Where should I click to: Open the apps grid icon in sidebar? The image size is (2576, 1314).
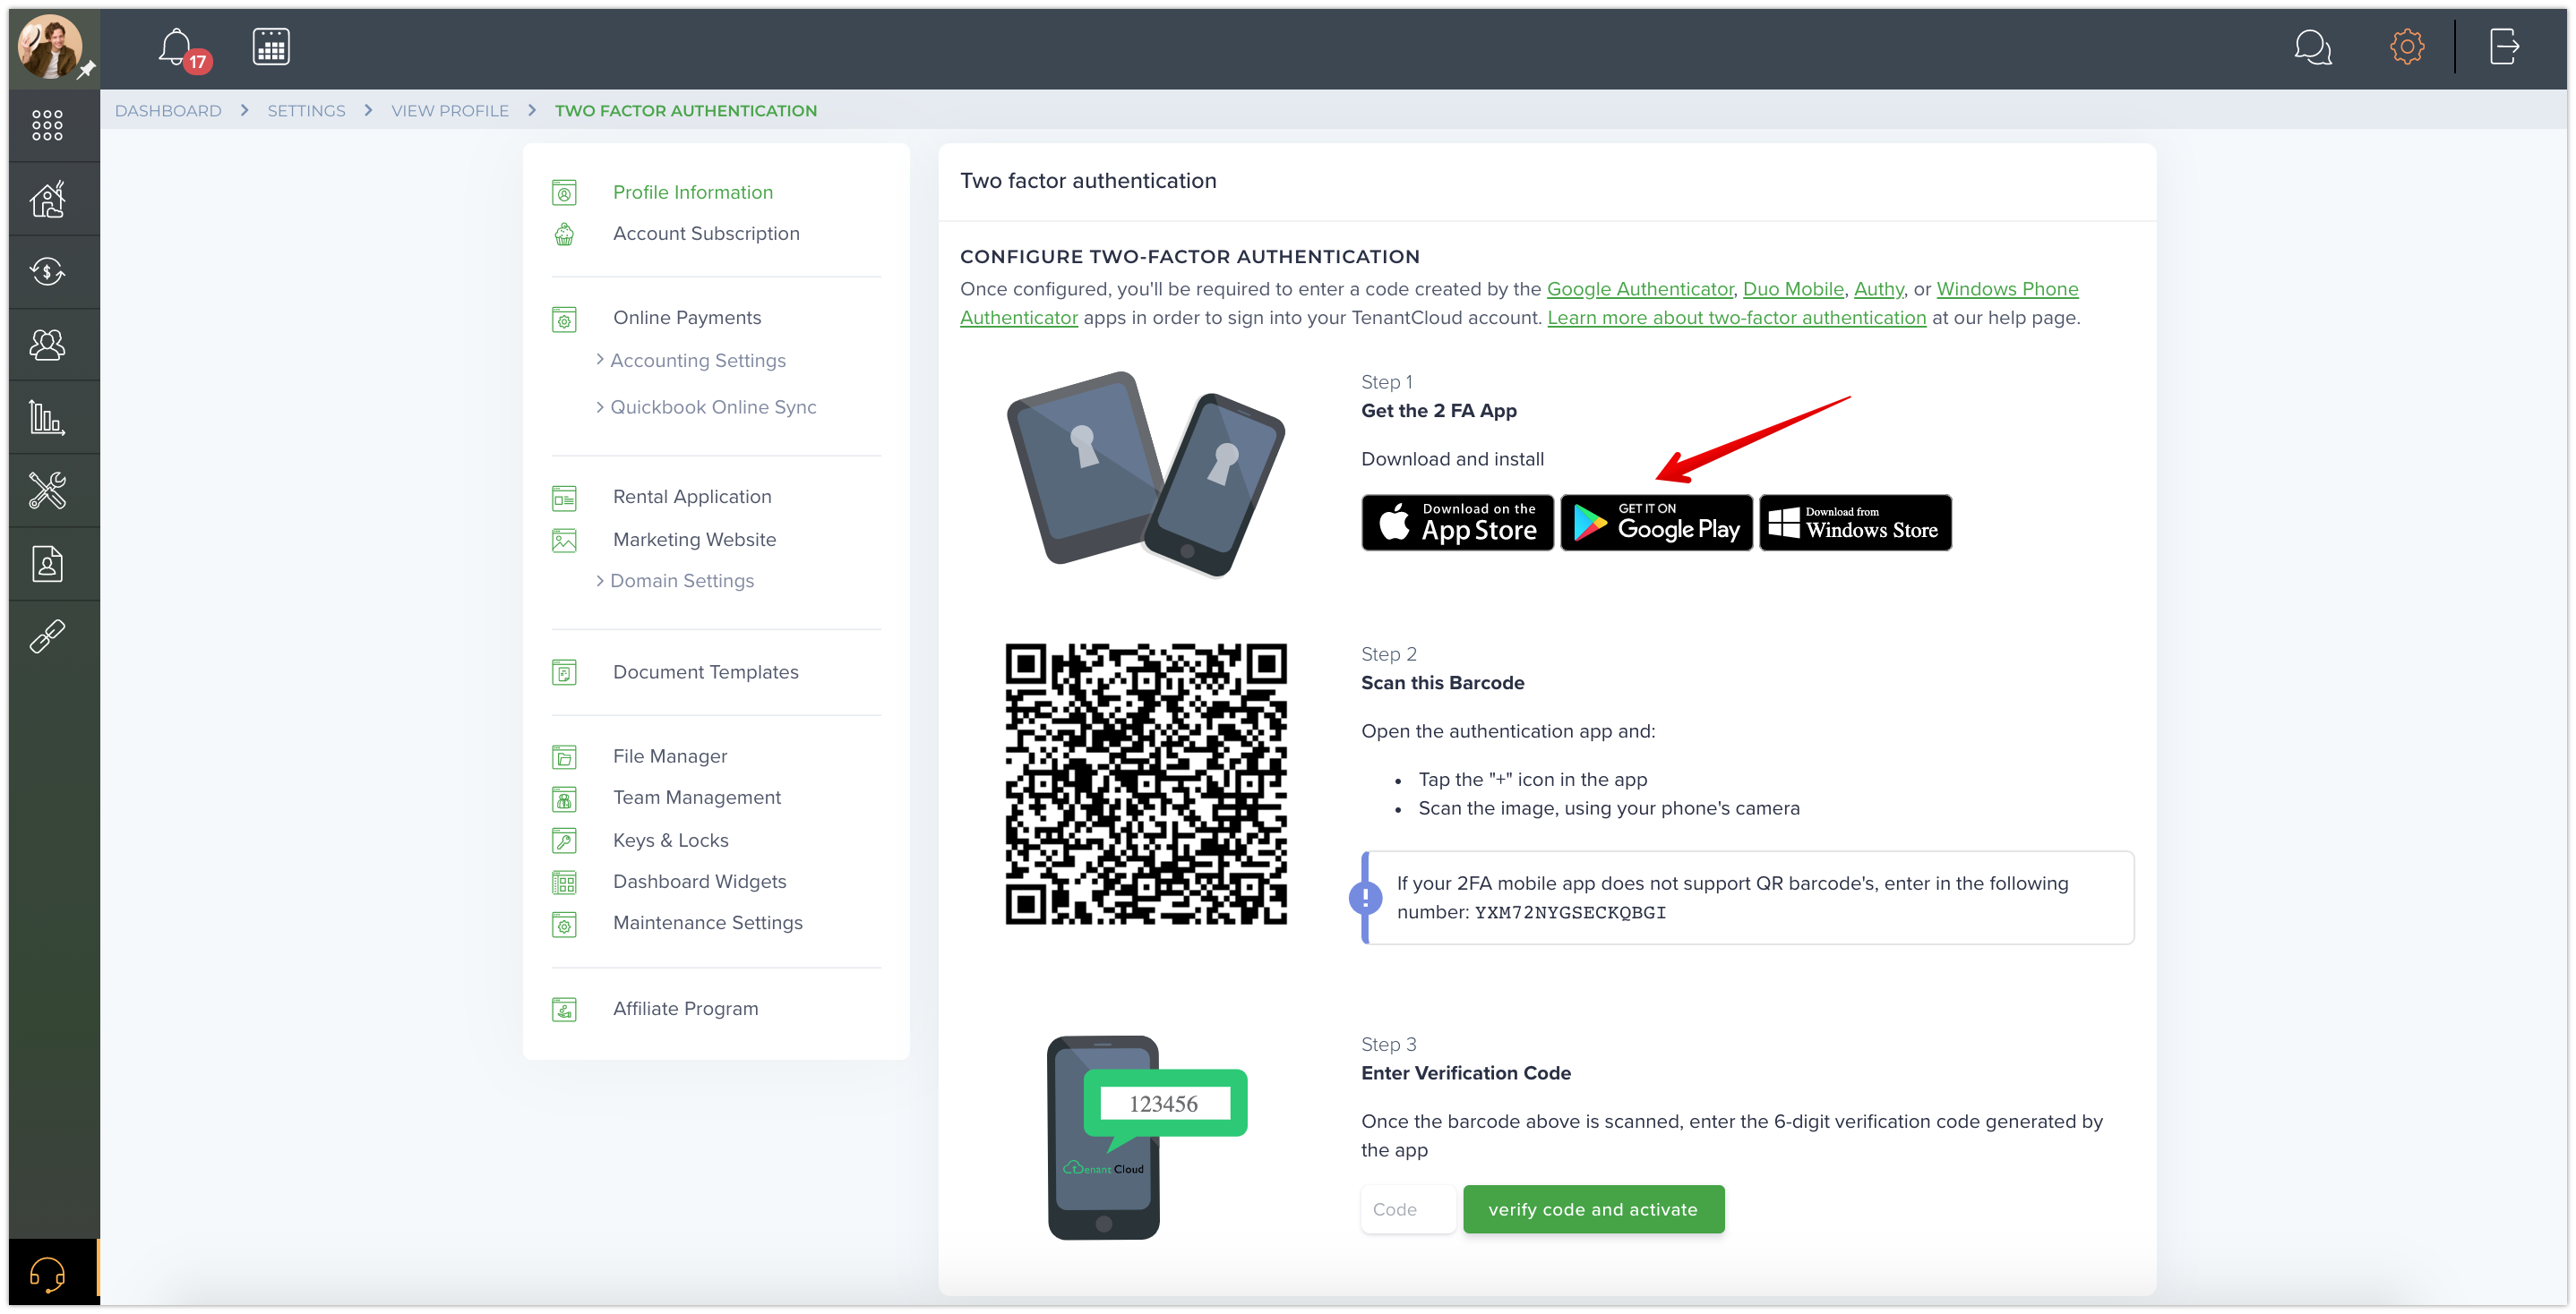tap(47, 125)
